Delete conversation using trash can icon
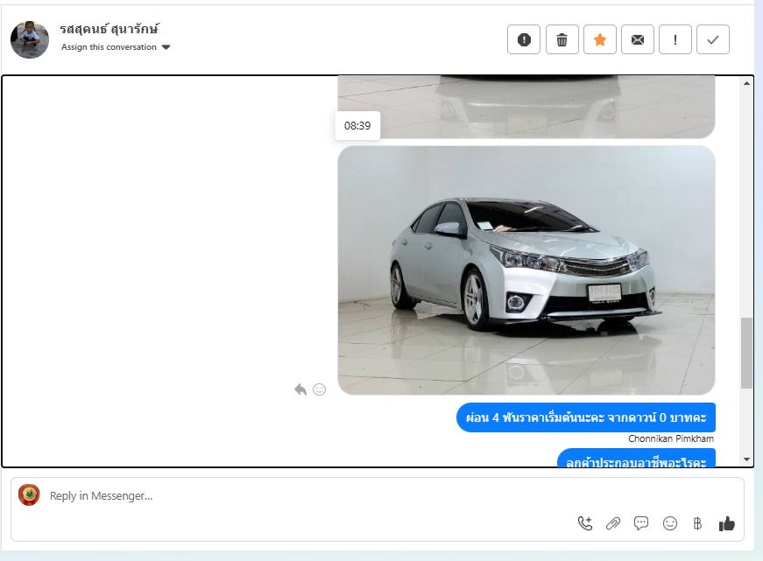This screenshot has height=561, width=763. (562, 39)
